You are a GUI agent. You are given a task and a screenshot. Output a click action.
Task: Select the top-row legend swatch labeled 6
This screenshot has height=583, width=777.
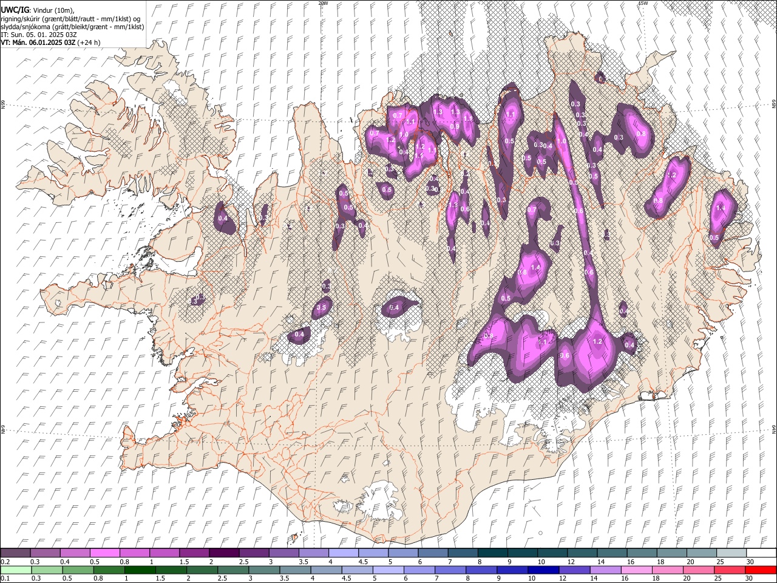pos(432,553)
